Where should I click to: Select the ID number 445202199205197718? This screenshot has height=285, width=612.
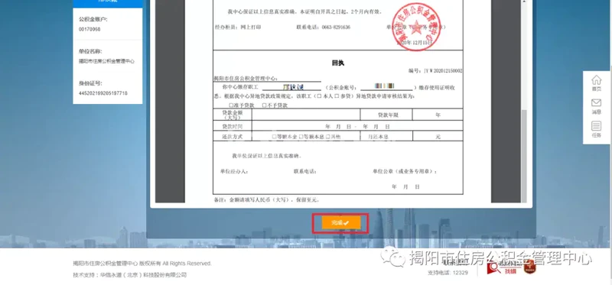103,93
